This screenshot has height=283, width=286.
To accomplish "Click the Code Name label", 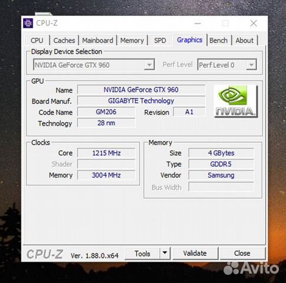I will [55, 113].
